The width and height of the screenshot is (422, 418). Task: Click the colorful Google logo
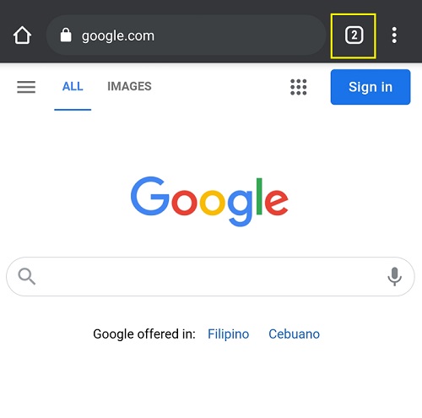pos(209,201)
